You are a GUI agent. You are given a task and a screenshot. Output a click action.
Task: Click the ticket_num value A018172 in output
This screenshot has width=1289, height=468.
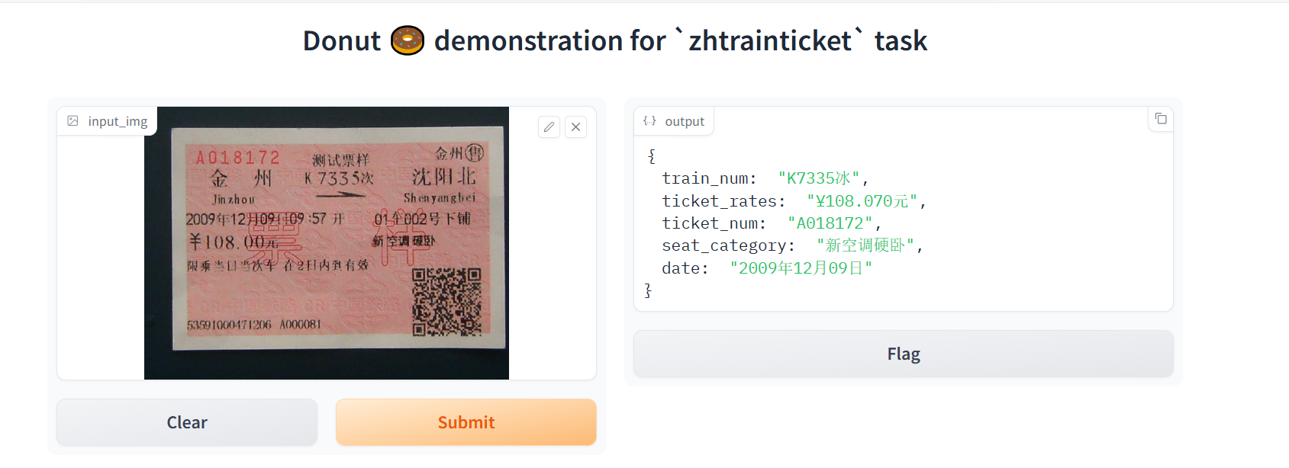pyautogui.click(x=830, y=223)
